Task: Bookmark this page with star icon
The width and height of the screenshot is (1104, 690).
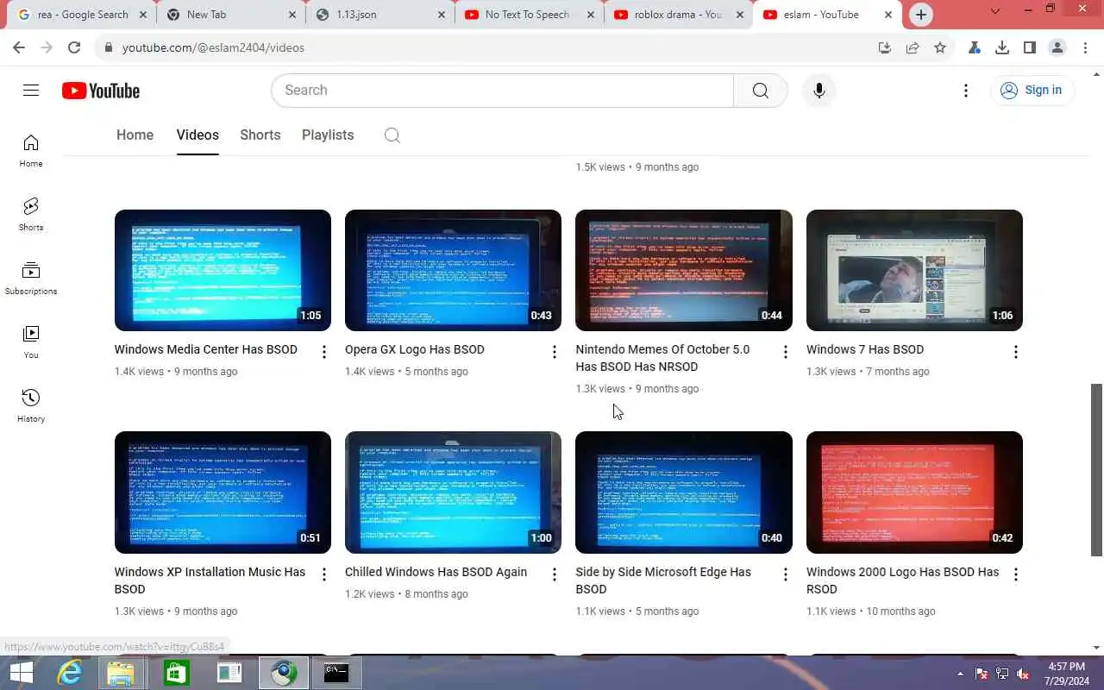Action: pyautogui.click(x=940, y=48)
